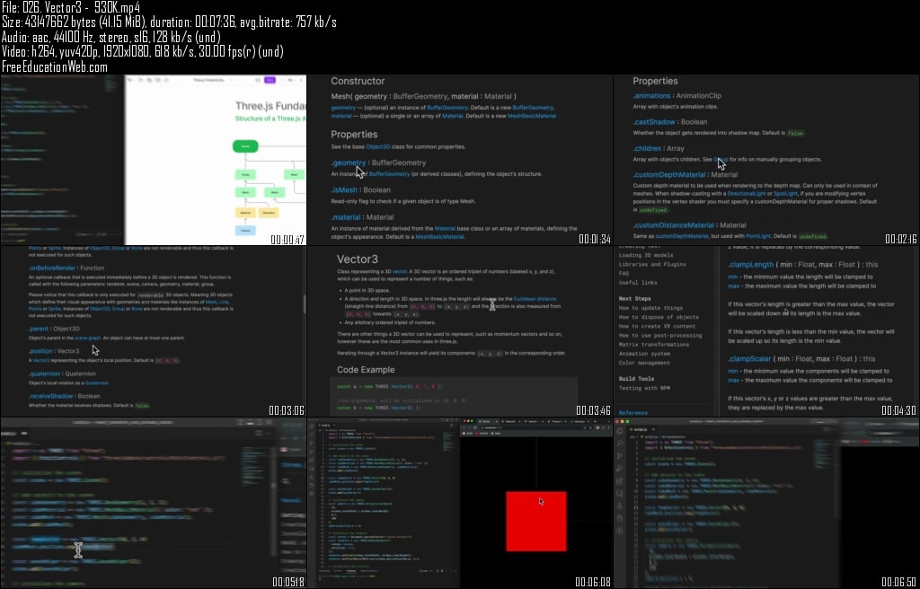Screen dimensions: 920x589
Task: Open How to use post-processing
Action: pyautogui.click(x=660, y=336)
